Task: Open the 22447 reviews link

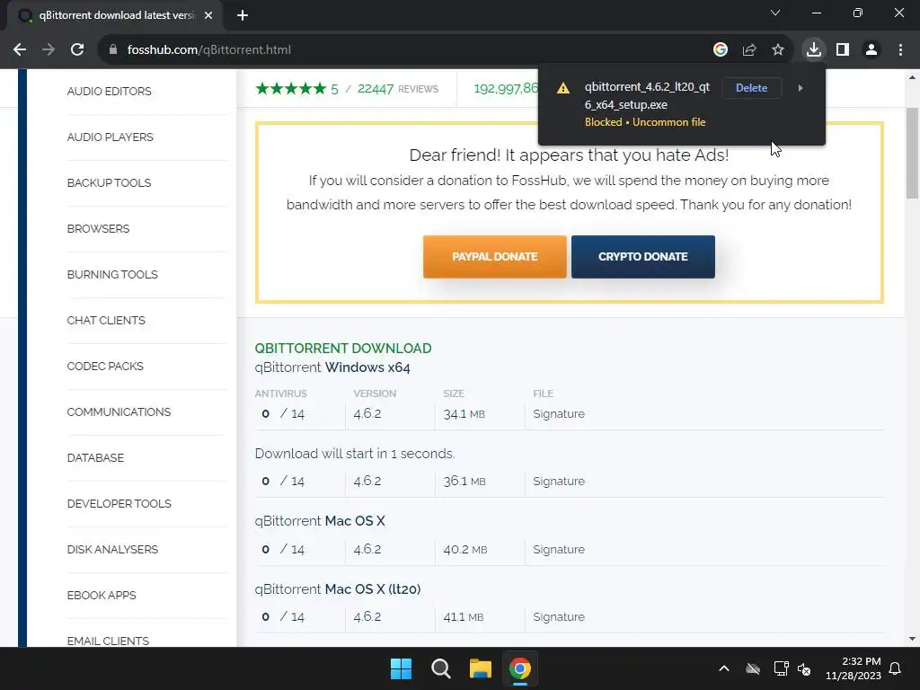Action: pyautogui.click(x=398, y=89)
